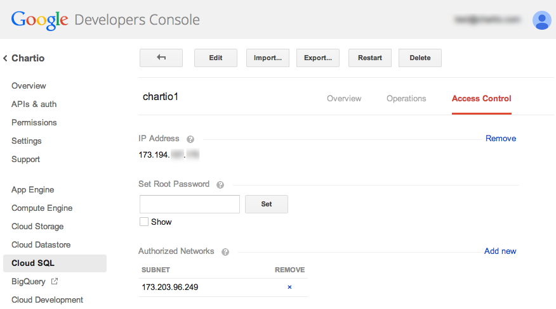Open Cloud Storage in the sidebar
Screen dimensions: 556x309
click(x=37, y=227)
